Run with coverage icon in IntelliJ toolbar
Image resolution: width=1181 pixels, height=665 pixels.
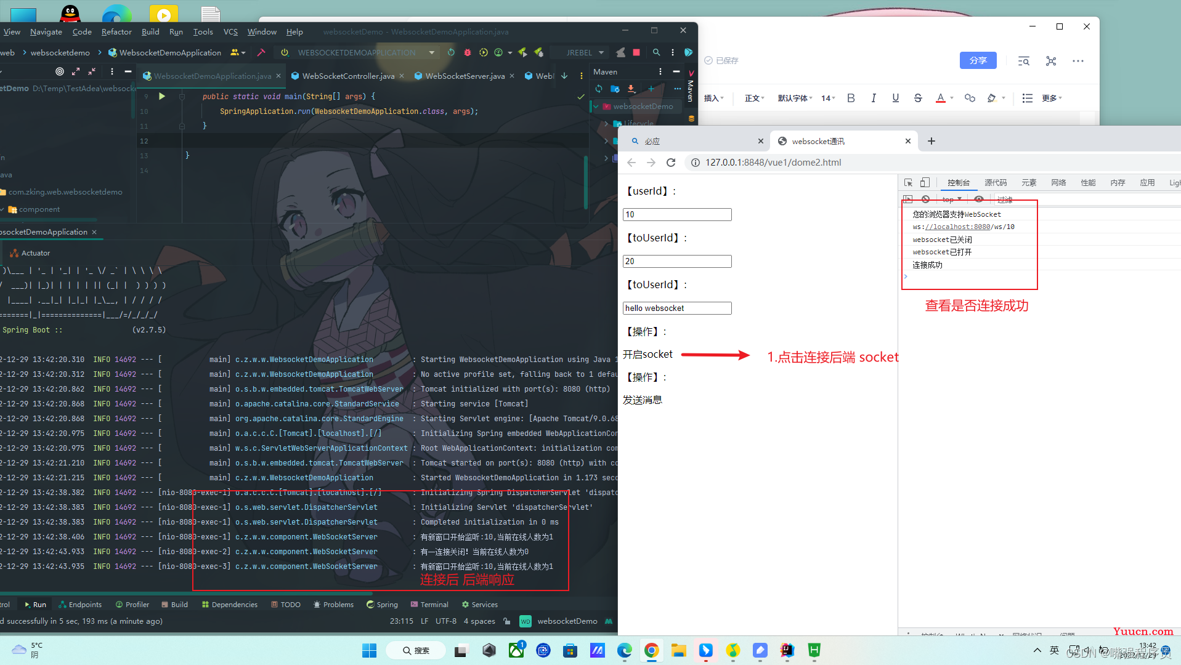pyautogui.click(x=484, y=52)
